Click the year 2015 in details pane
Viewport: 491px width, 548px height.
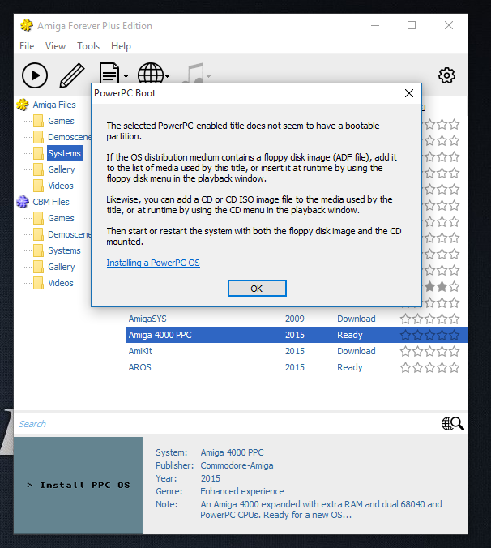point(210,478)
